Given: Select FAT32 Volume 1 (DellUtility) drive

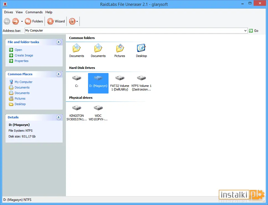Looking at the screenshot, I should coord(120,83).
